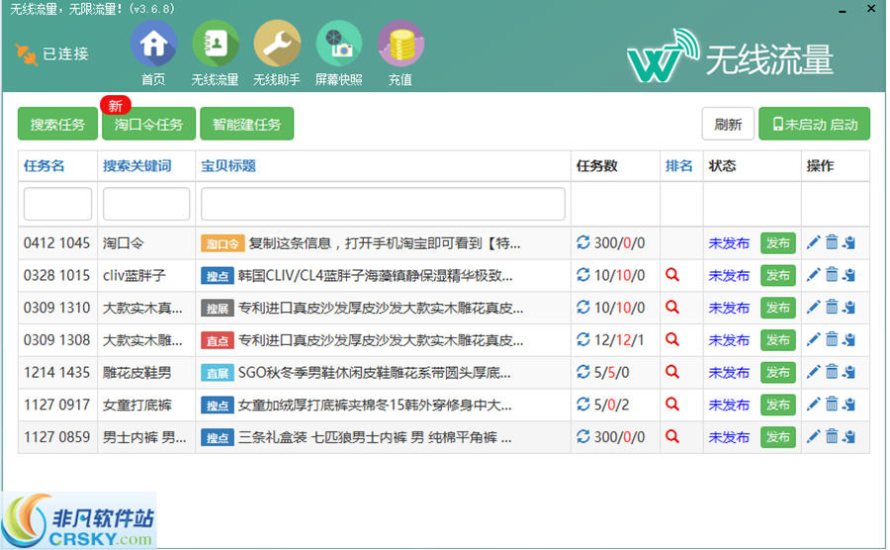Click the 直展 light-blue tag label
Screen dimensions: 890x550
pyautogui.click(x=218, y=373)
